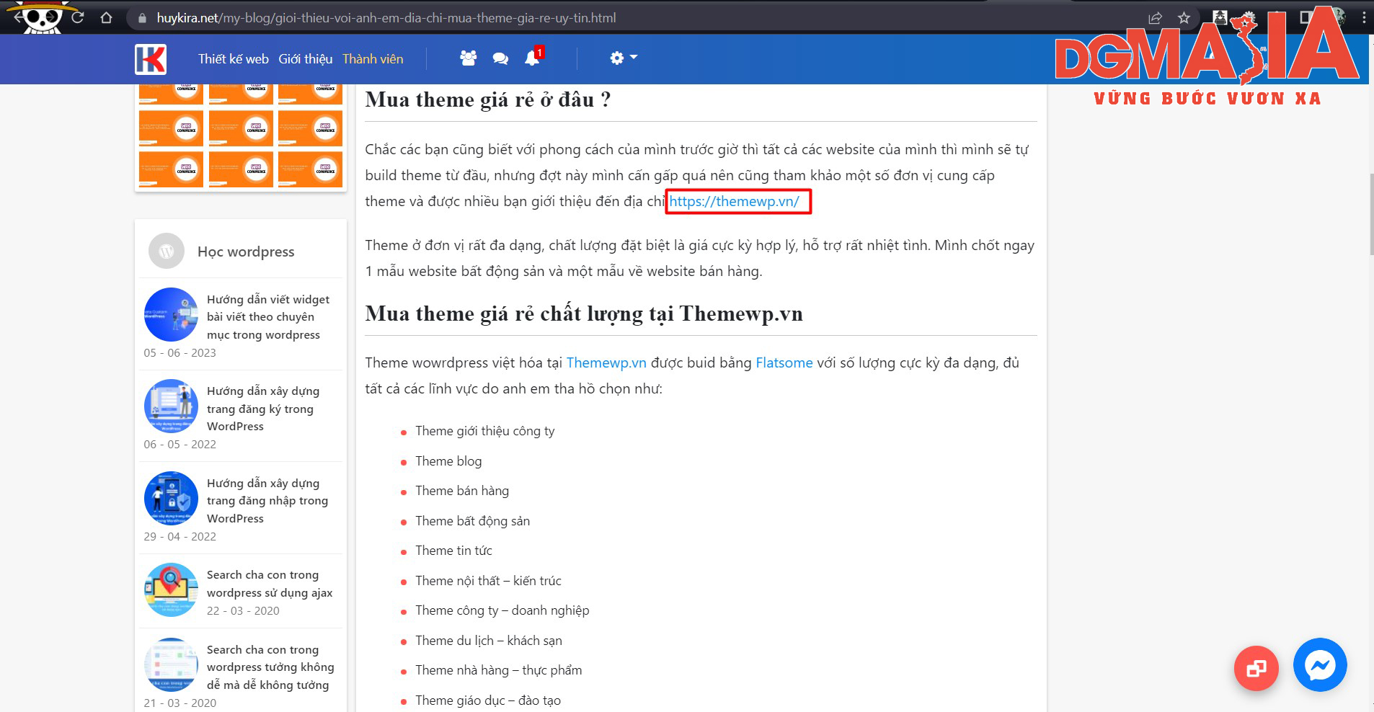This screenshot has width=1374, height=712.
Task: Reload the page with the refresh icon
Action: [x=78, y=18]
